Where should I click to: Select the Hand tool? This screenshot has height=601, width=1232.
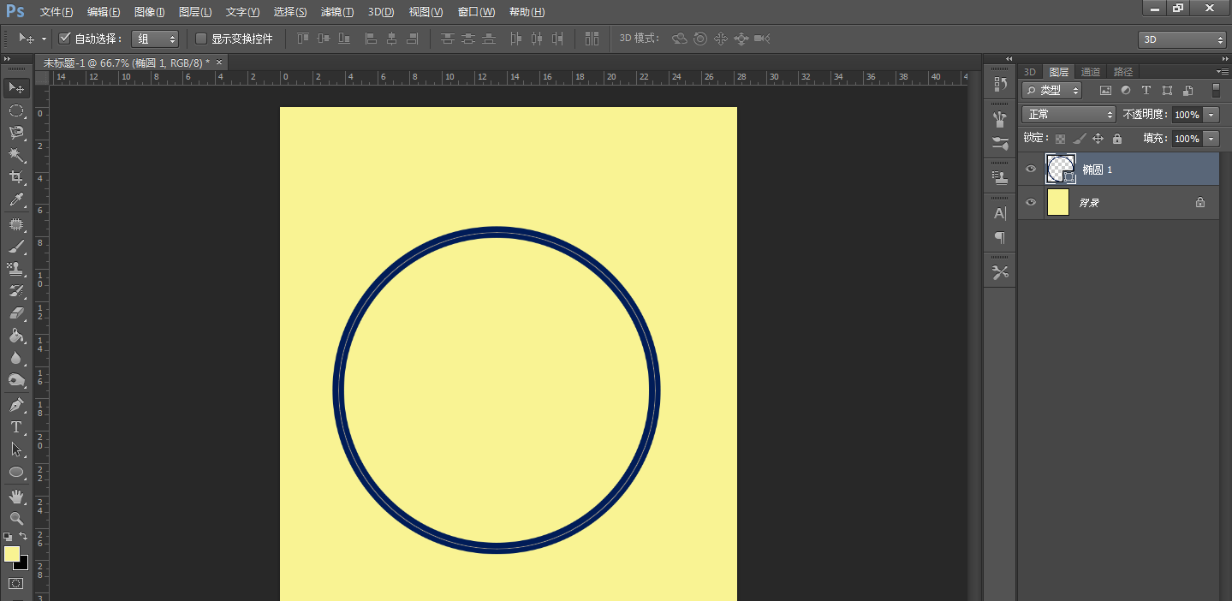(x=16, y=497)
